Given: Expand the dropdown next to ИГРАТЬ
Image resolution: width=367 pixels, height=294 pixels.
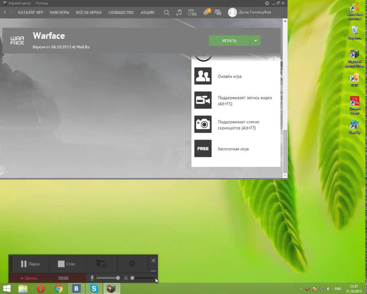Looking at the screenshot, I should click(256, 41).
